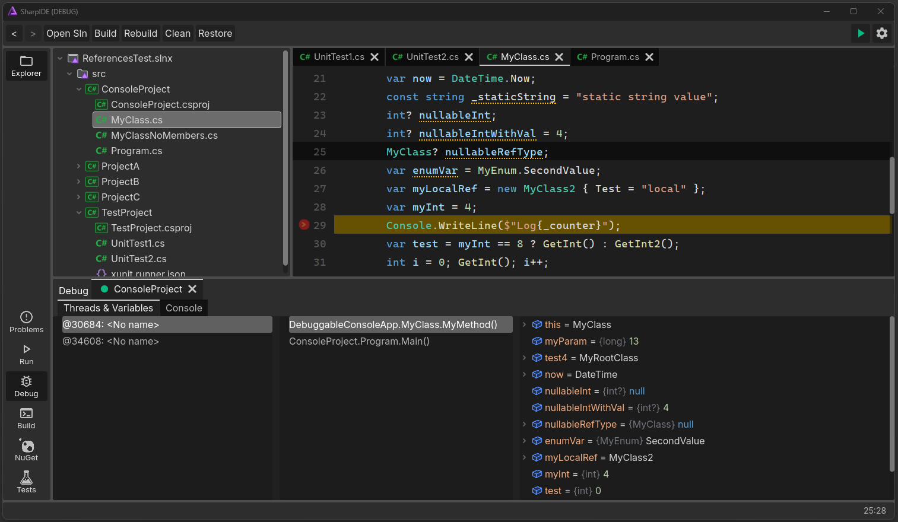Click the Build toolbar button
The width and height of the screenshot is (898, 522).
click(106, 33)
